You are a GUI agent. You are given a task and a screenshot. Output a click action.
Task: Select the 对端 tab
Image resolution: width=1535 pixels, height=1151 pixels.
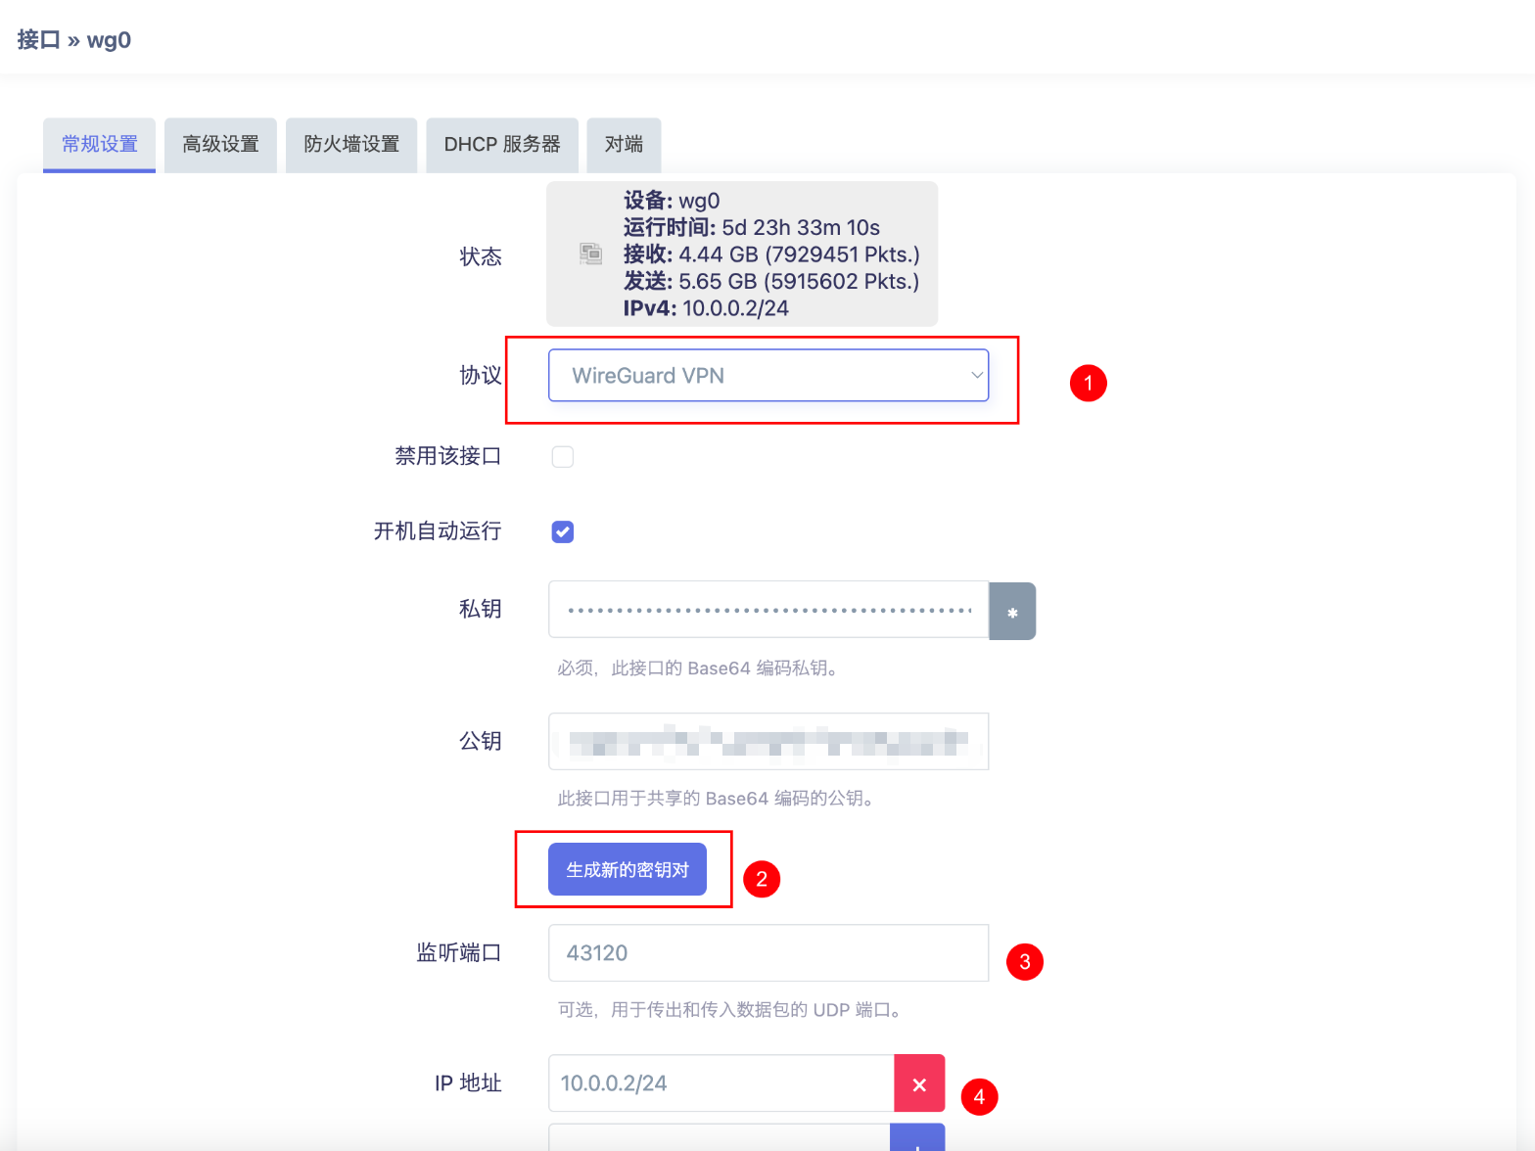[x=624, y=145]
